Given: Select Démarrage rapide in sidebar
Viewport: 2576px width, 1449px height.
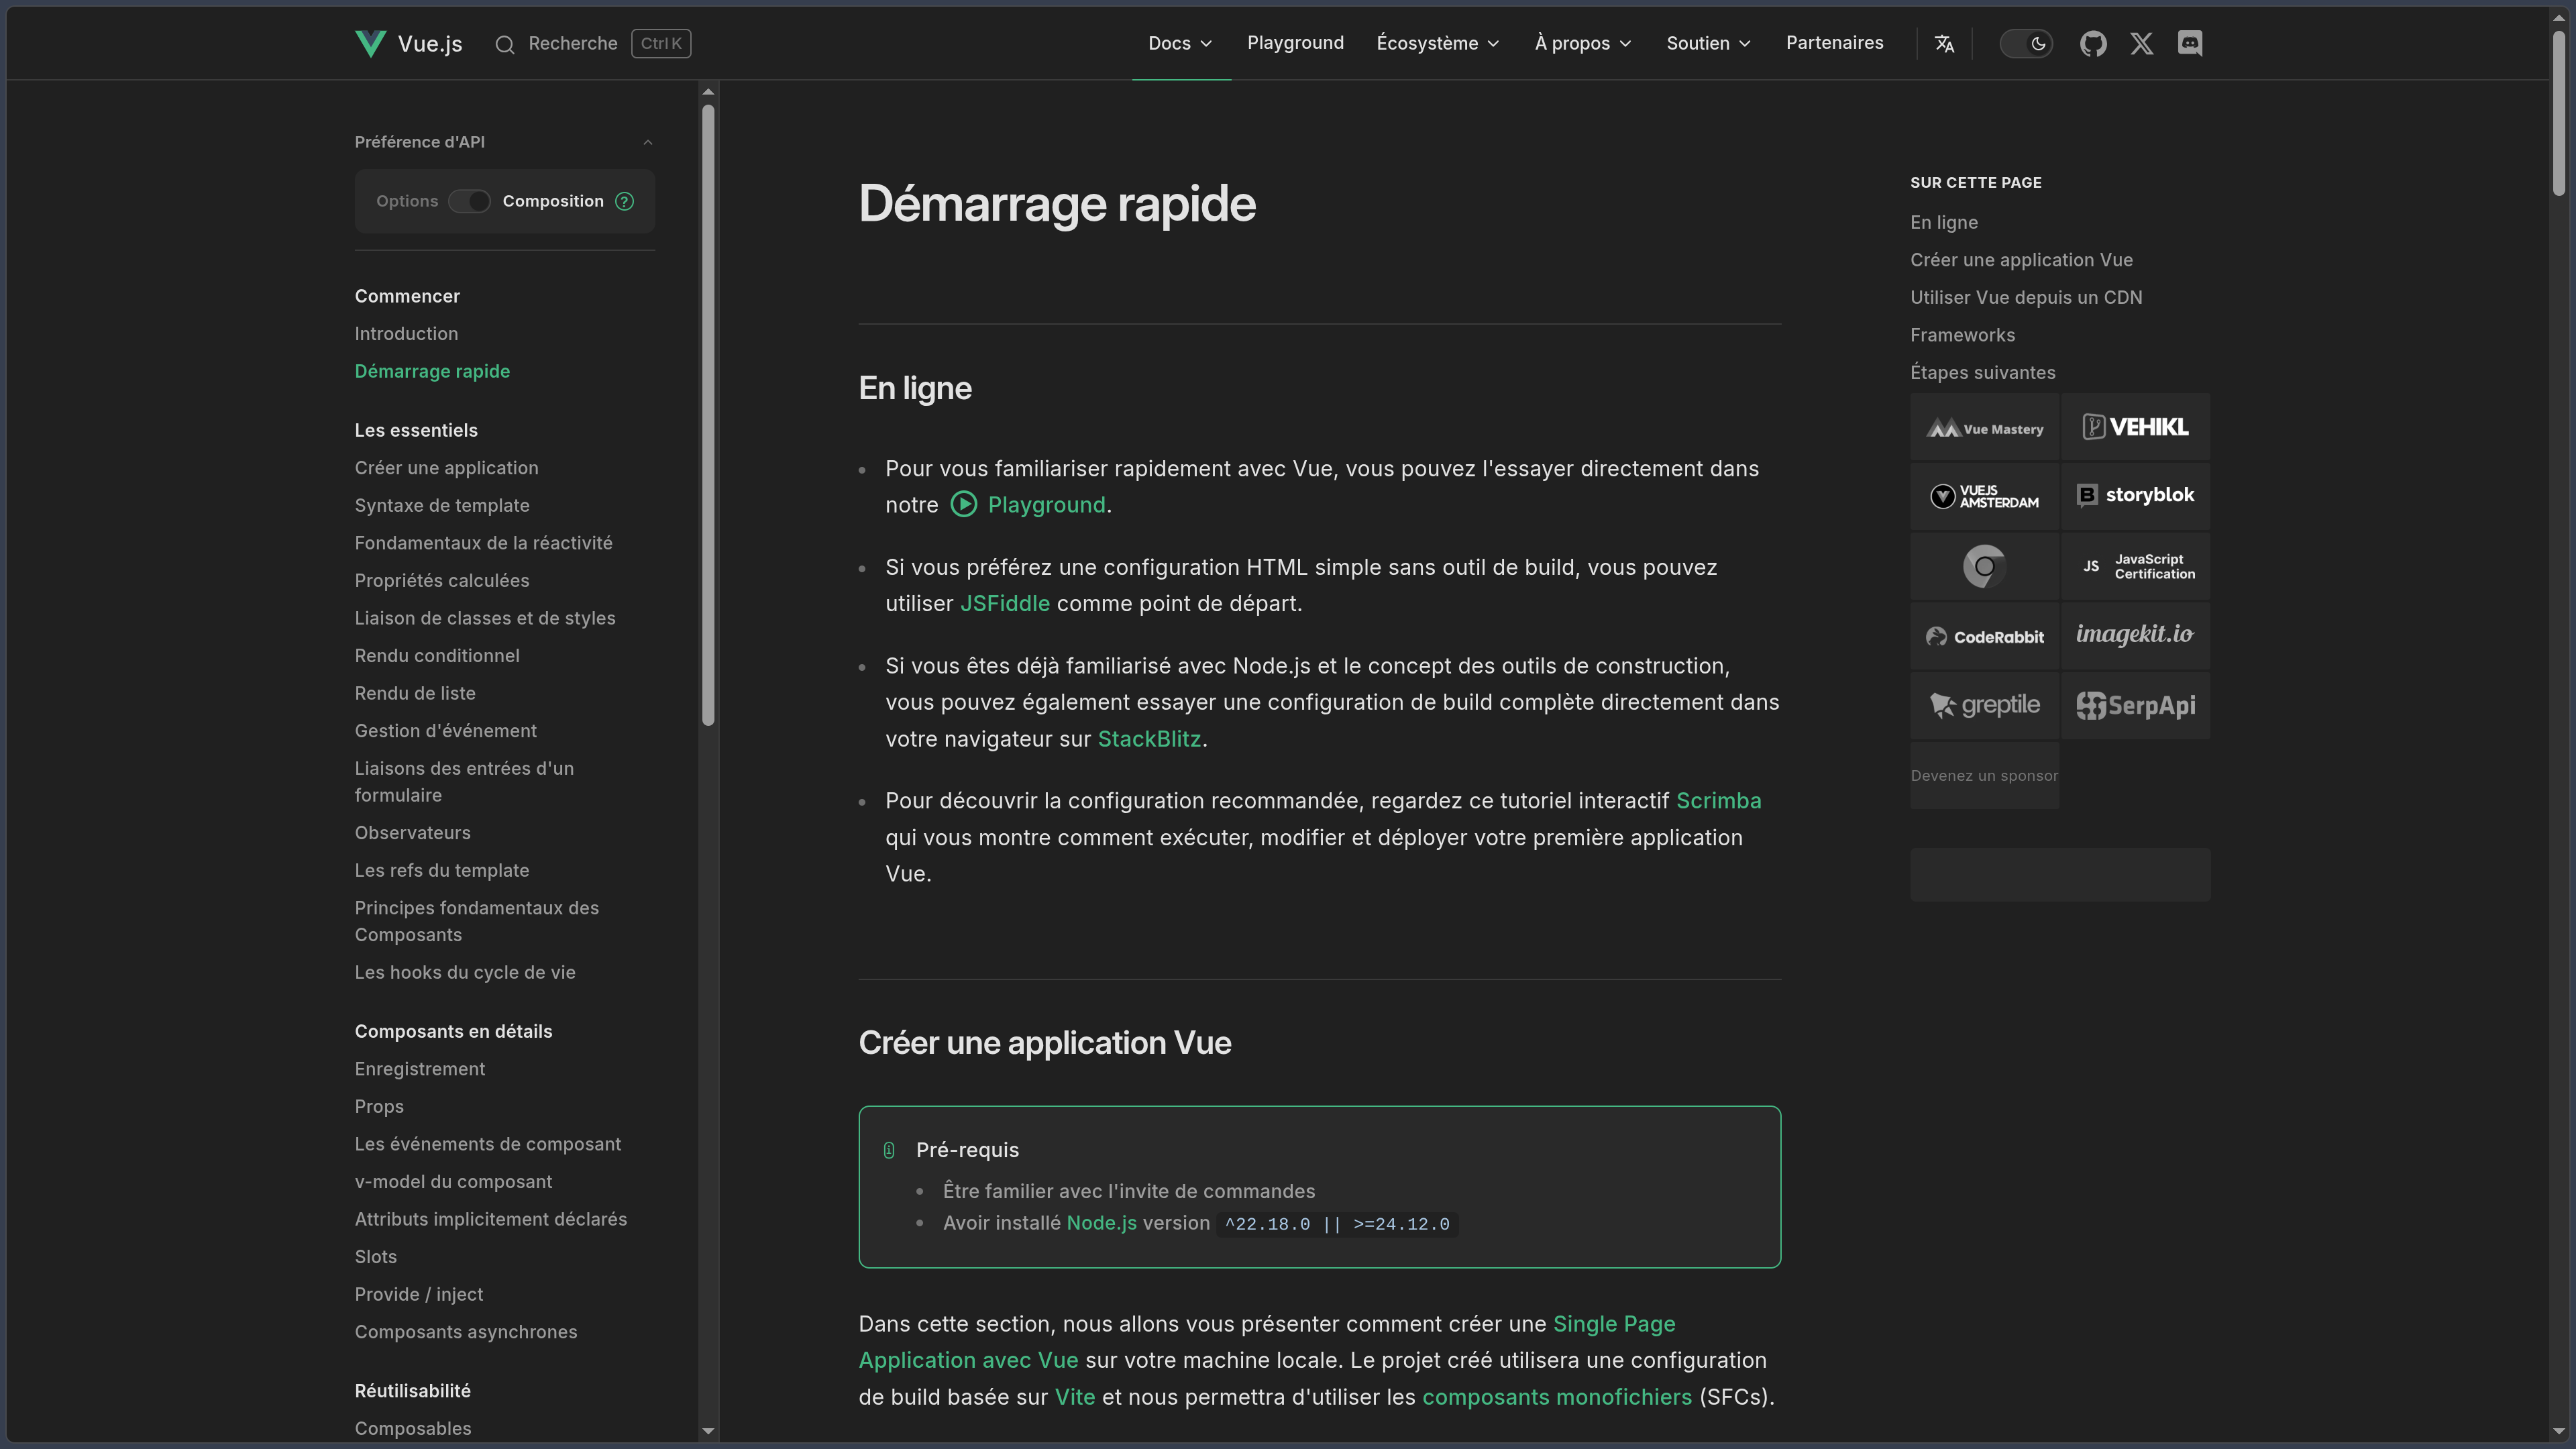Looking at the screenshot, I should tap(432, 371).
